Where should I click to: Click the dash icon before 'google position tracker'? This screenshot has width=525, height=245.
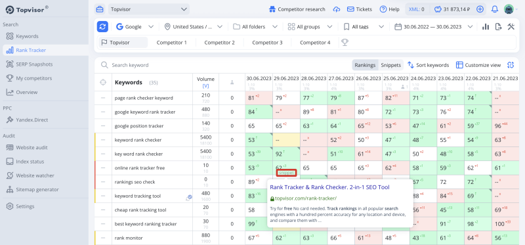point(103,126)
